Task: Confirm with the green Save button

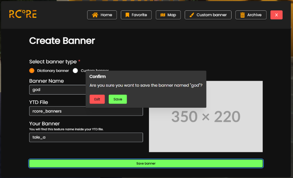Action: (x=118, y=99)
